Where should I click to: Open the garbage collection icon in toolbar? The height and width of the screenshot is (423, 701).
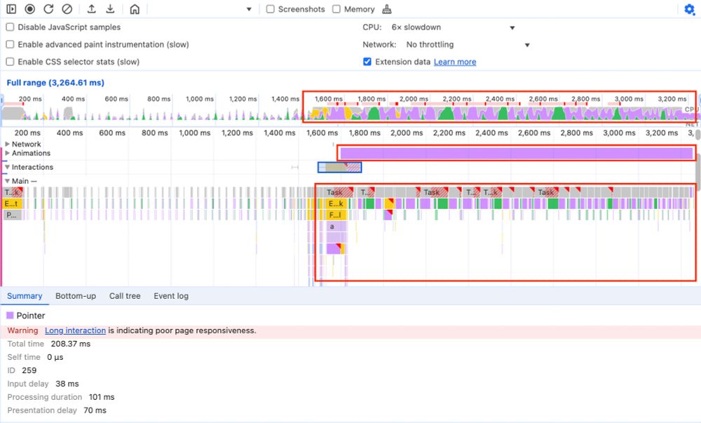[x=388, y=9]
